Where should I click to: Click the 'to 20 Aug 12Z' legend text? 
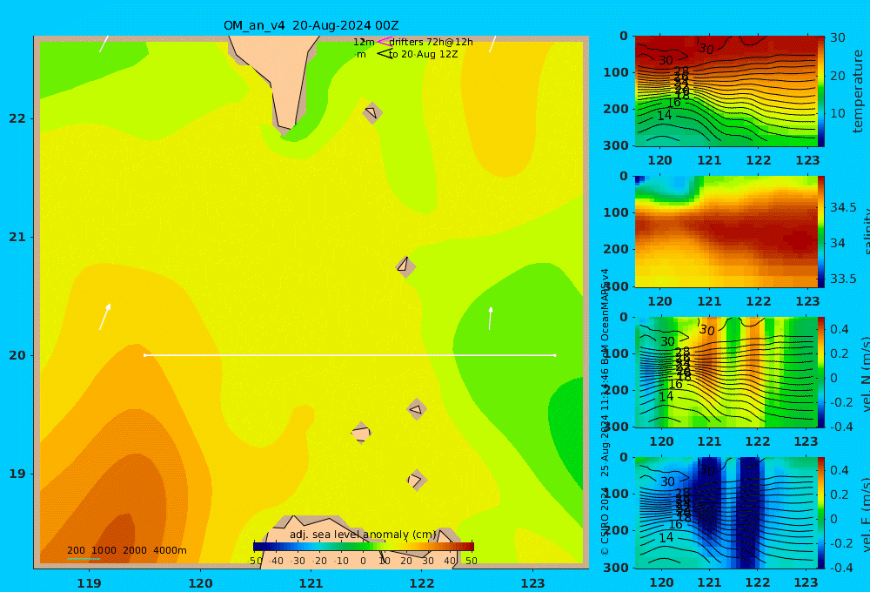(x=423, y=54)
